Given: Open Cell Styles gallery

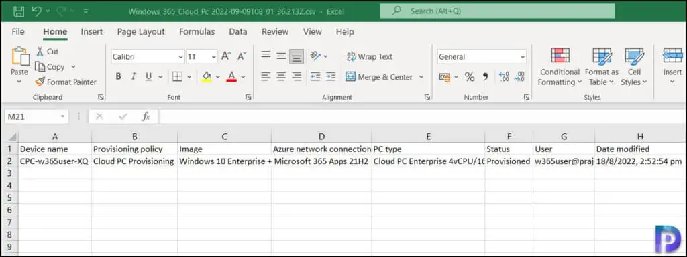Looking at the screenshot, I should 634,66.
